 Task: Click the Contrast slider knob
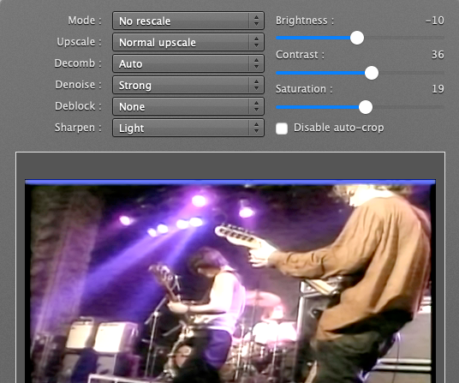[372, 73]
